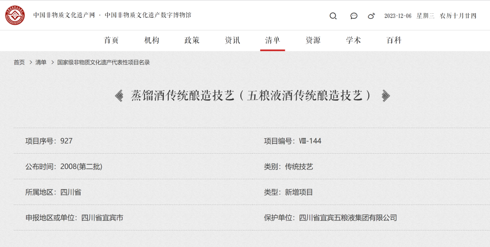Click the right ornament beside page title
The height and width of the screenshot is (247, 490).
tap(386, 96)
